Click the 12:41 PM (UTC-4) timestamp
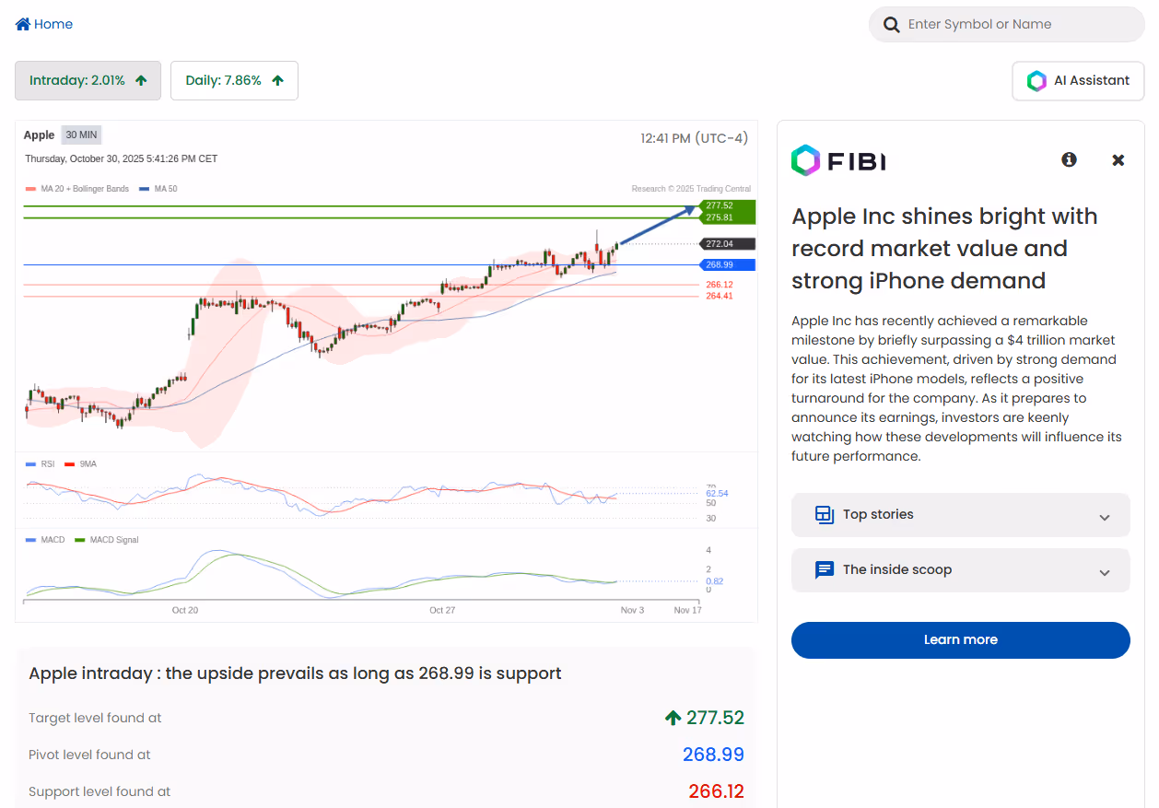 pos(695,138)
